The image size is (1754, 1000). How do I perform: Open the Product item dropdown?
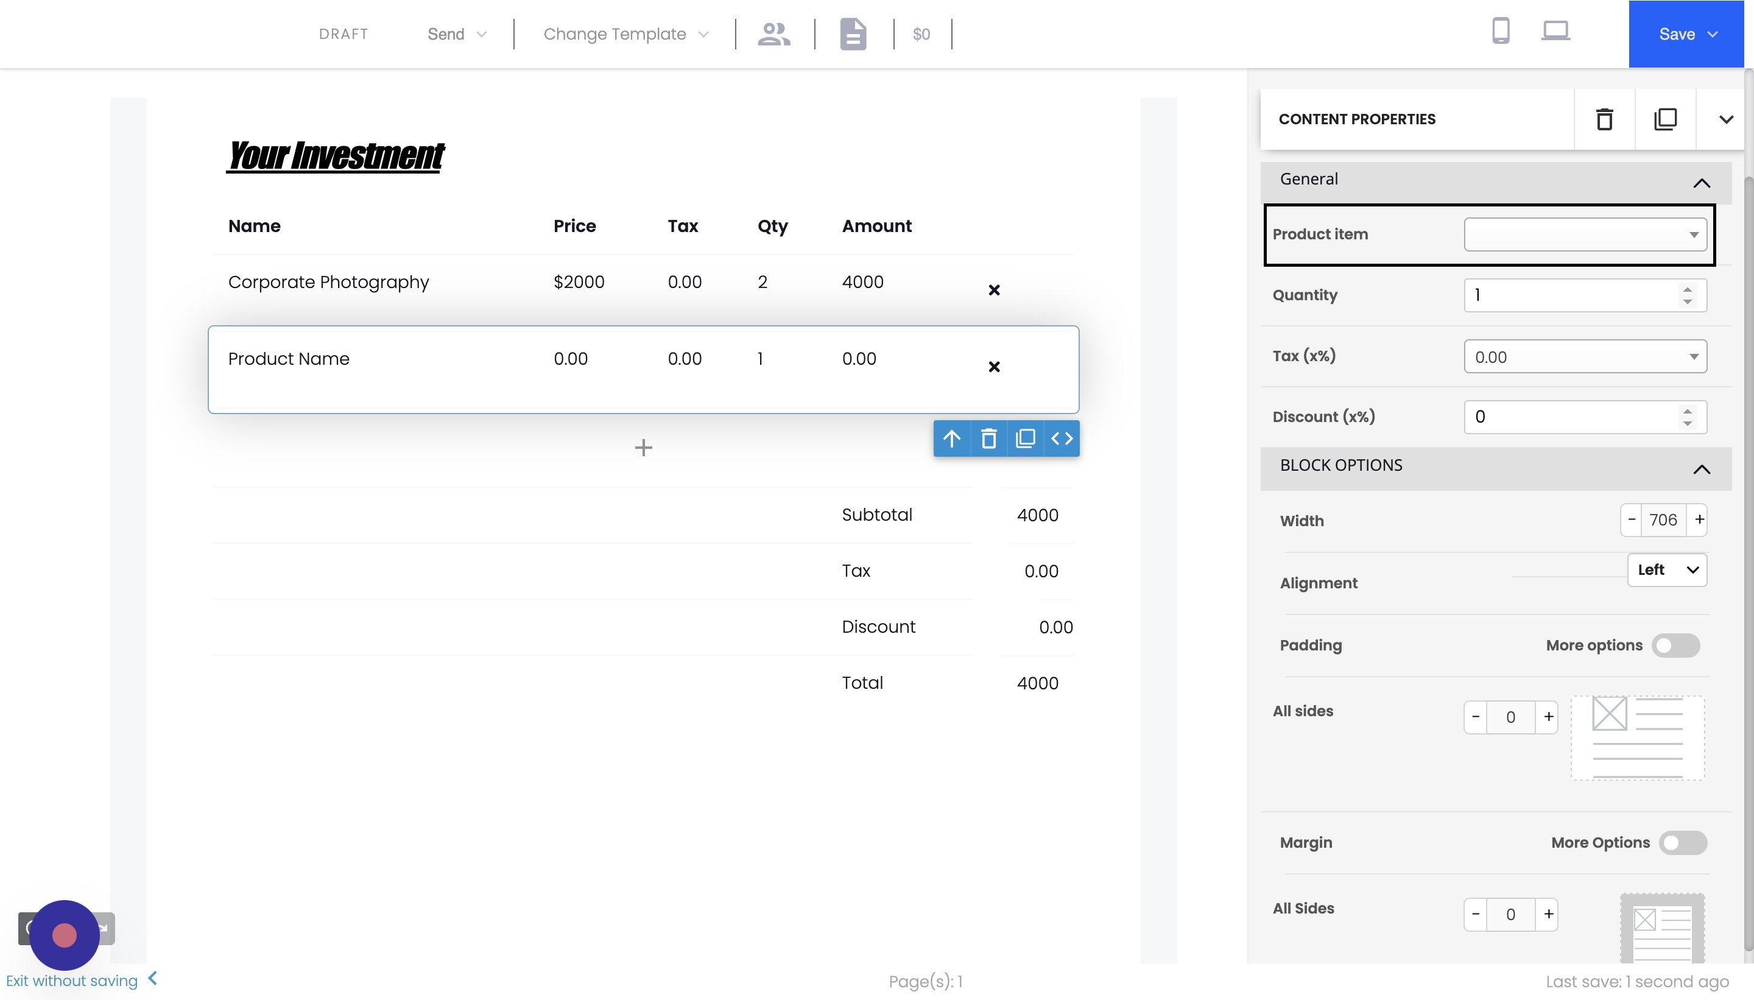[1584, 235]
